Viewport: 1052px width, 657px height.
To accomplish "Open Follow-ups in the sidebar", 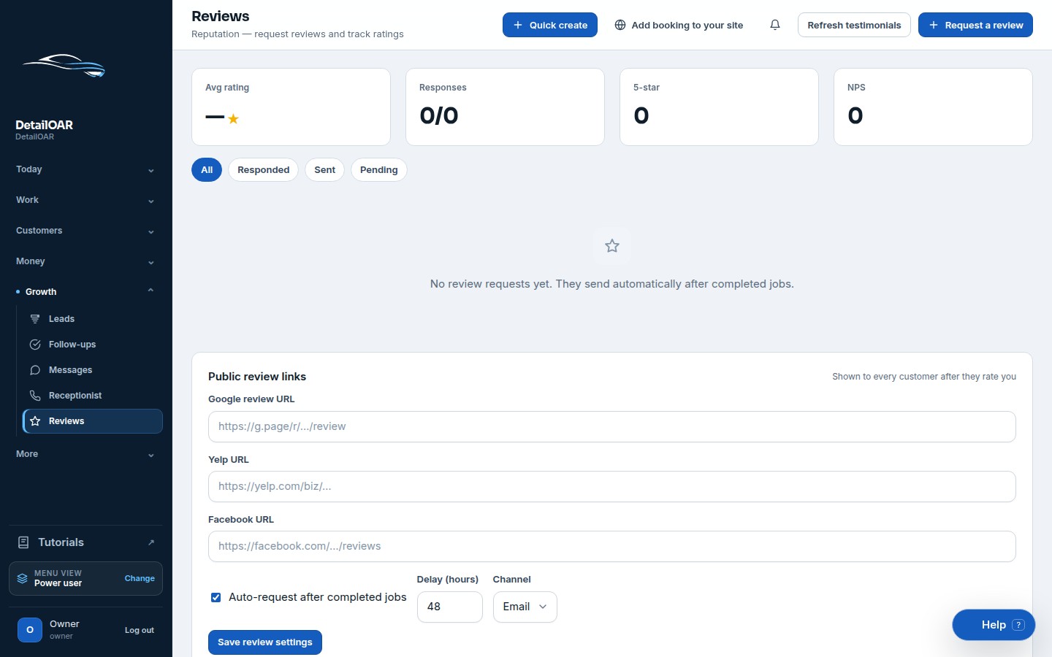I will 93,345.
